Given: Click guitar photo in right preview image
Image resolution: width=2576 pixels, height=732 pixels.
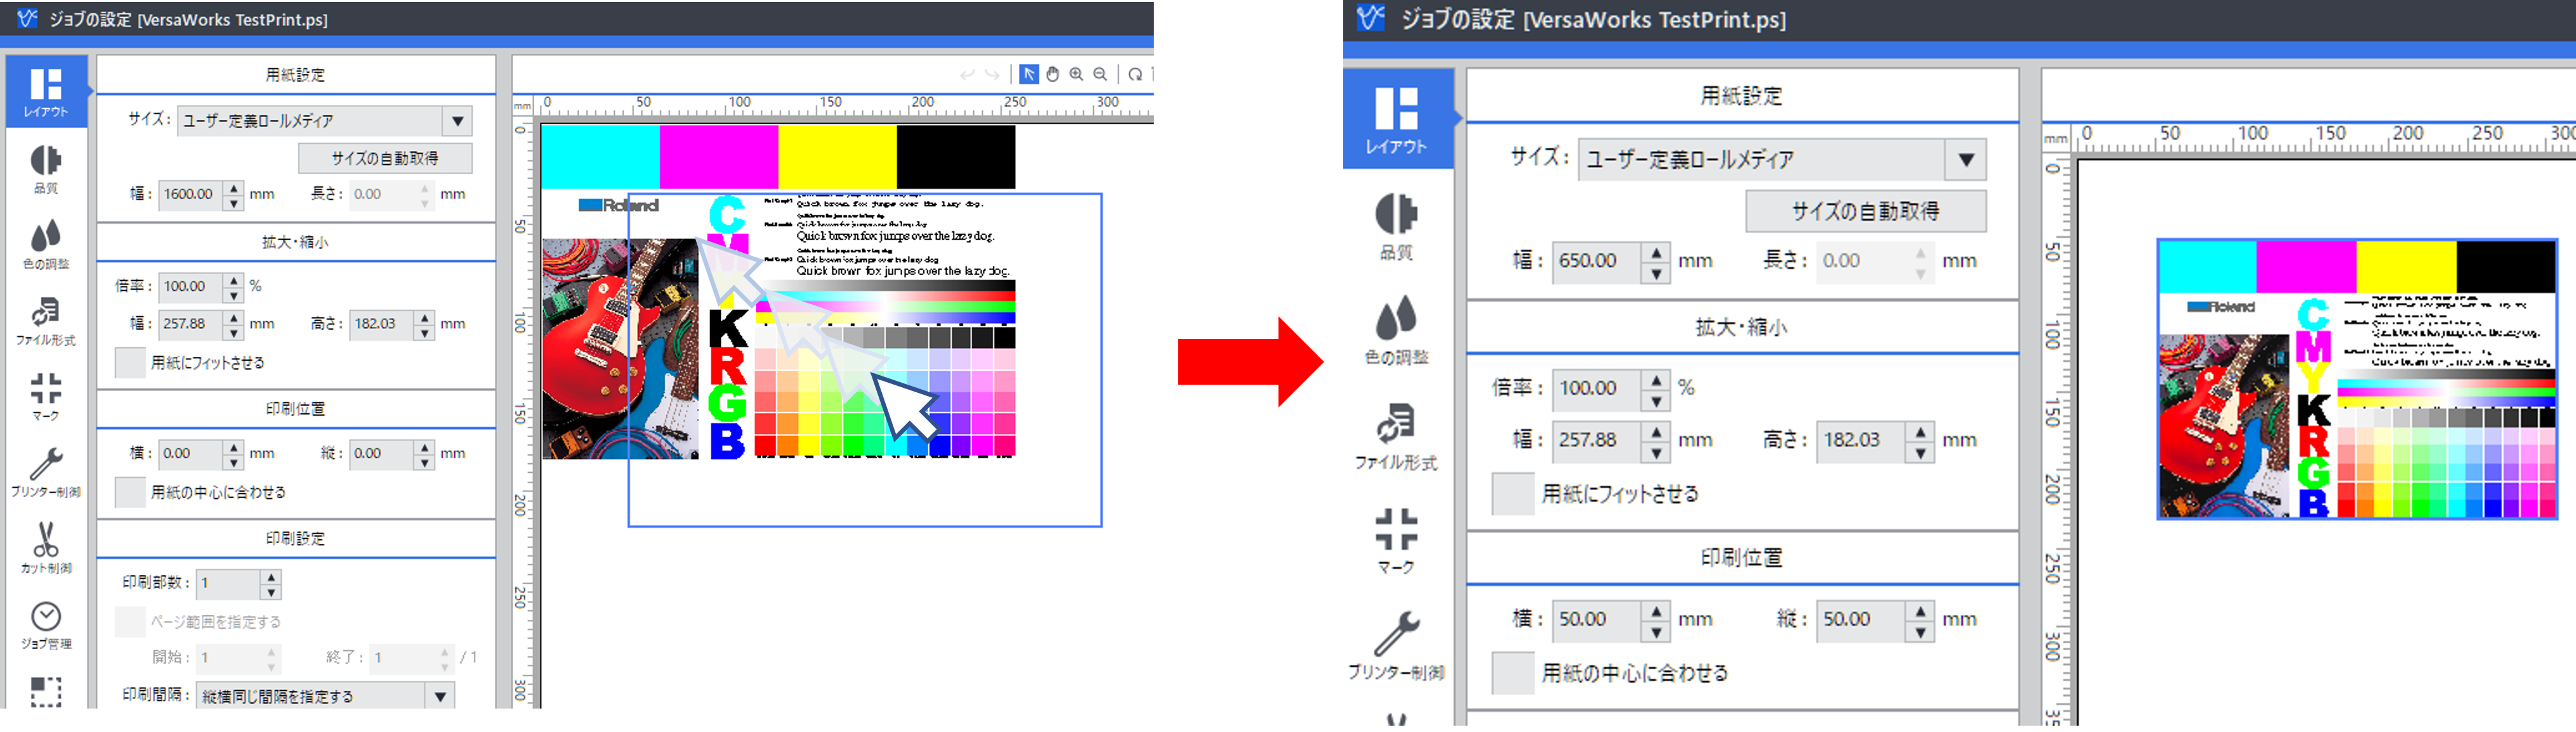Looking at the screenshot, I should coord(2224,425).
